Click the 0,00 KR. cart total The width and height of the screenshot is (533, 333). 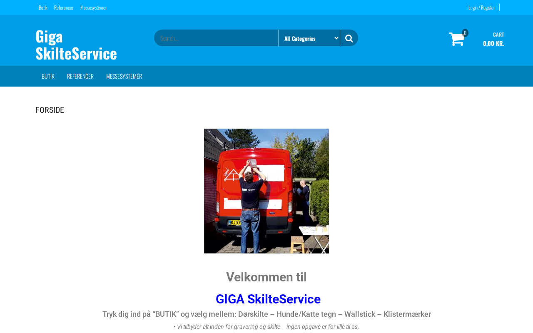493,43
